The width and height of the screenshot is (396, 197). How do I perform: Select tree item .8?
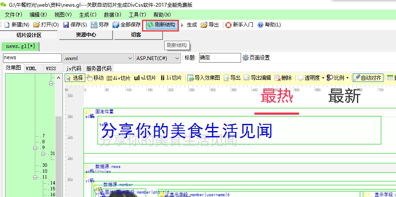(x=42, y=142)
